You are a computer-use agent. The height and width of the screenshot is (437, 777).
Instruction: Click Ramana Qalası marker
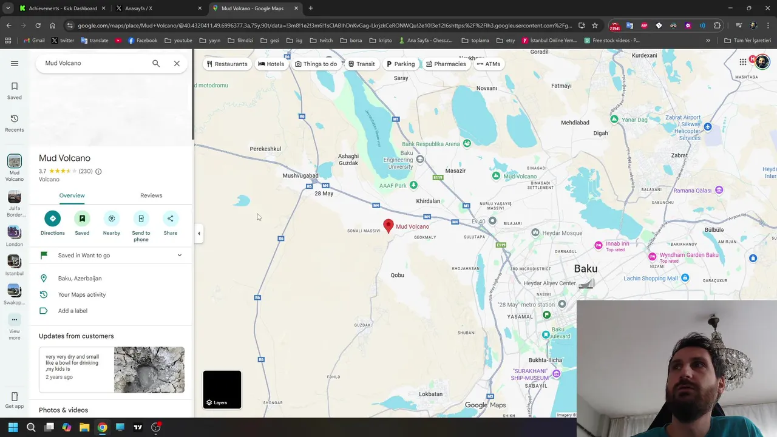(x=719, y=190)
